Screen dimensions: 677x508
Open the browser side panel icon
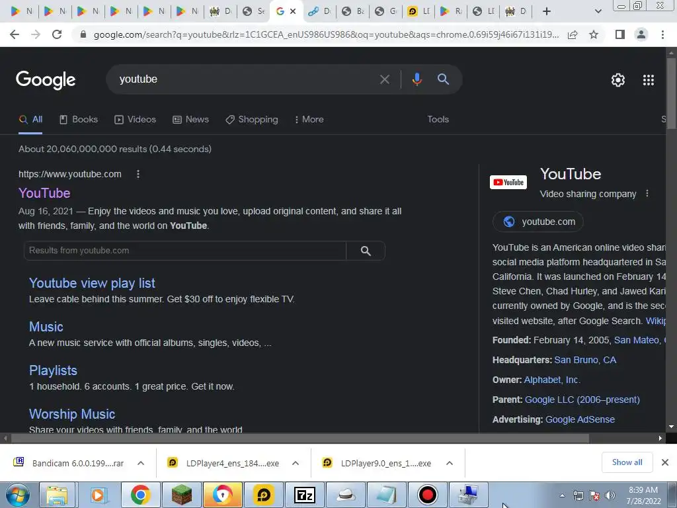[619, 34]
